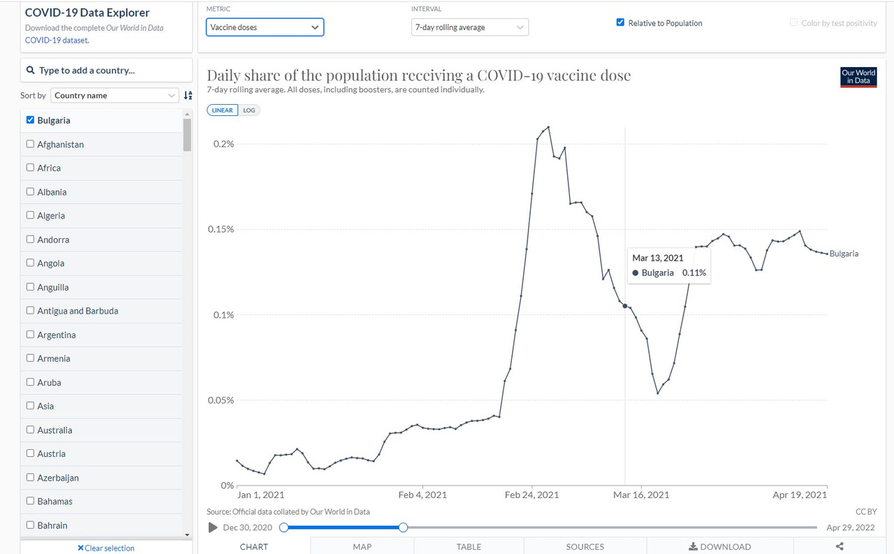Switch to the MAP tab
Screen dimensions: 894x554
362,546
